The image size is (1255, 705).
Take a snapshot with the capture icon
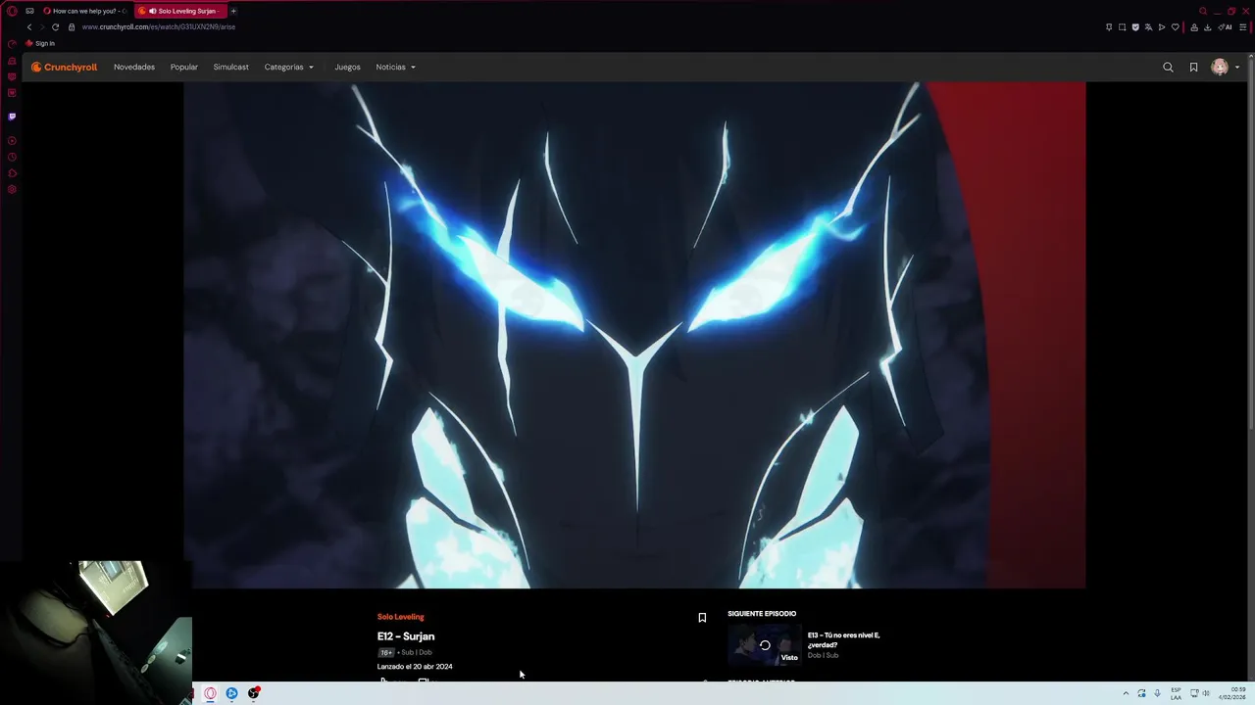coord(1122,27)
